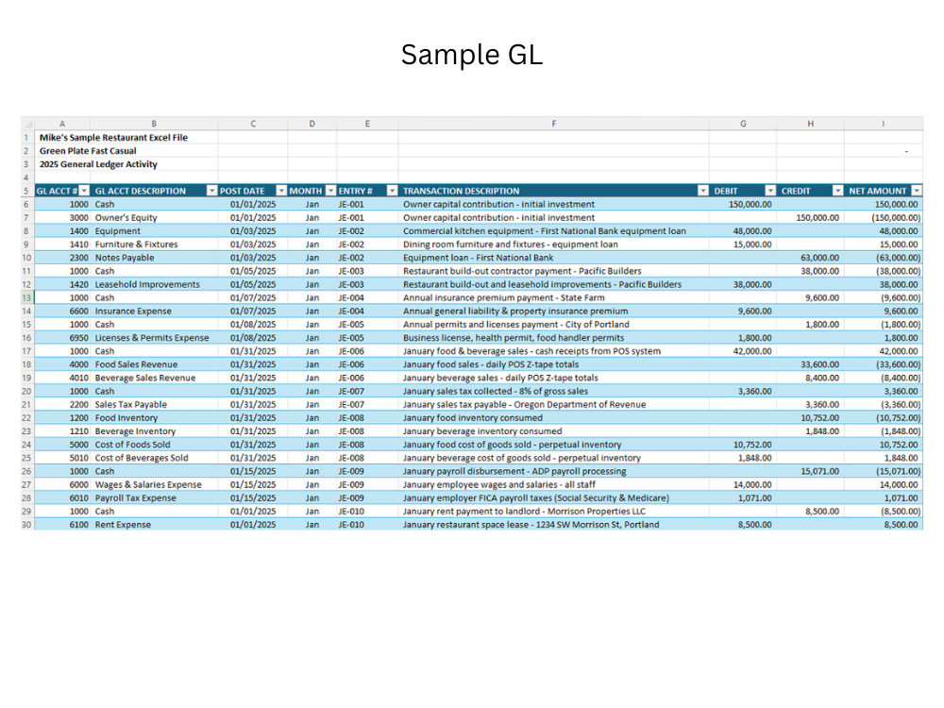Click 'Beverage Inventory' cell

click(x=154, y=431)
